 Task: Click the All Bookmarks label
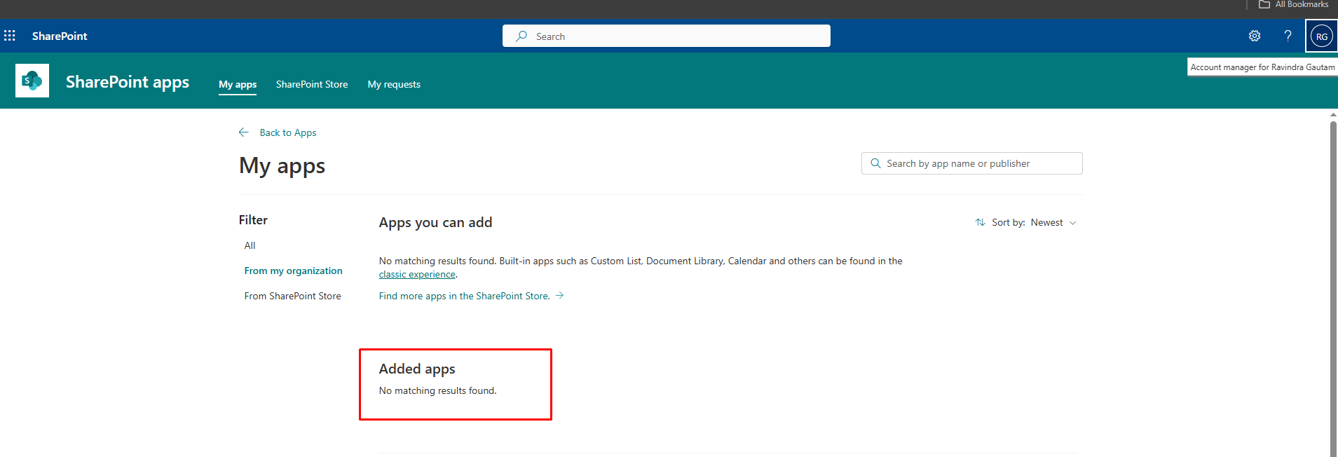[1302, 4]
